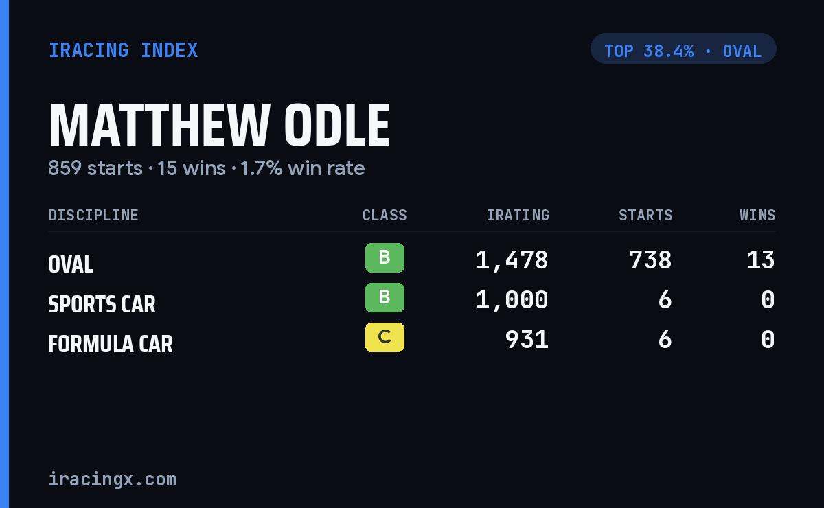Sort by the STARTS column header
This screenshot has width=824, height=508.
(x=645, y=216)
